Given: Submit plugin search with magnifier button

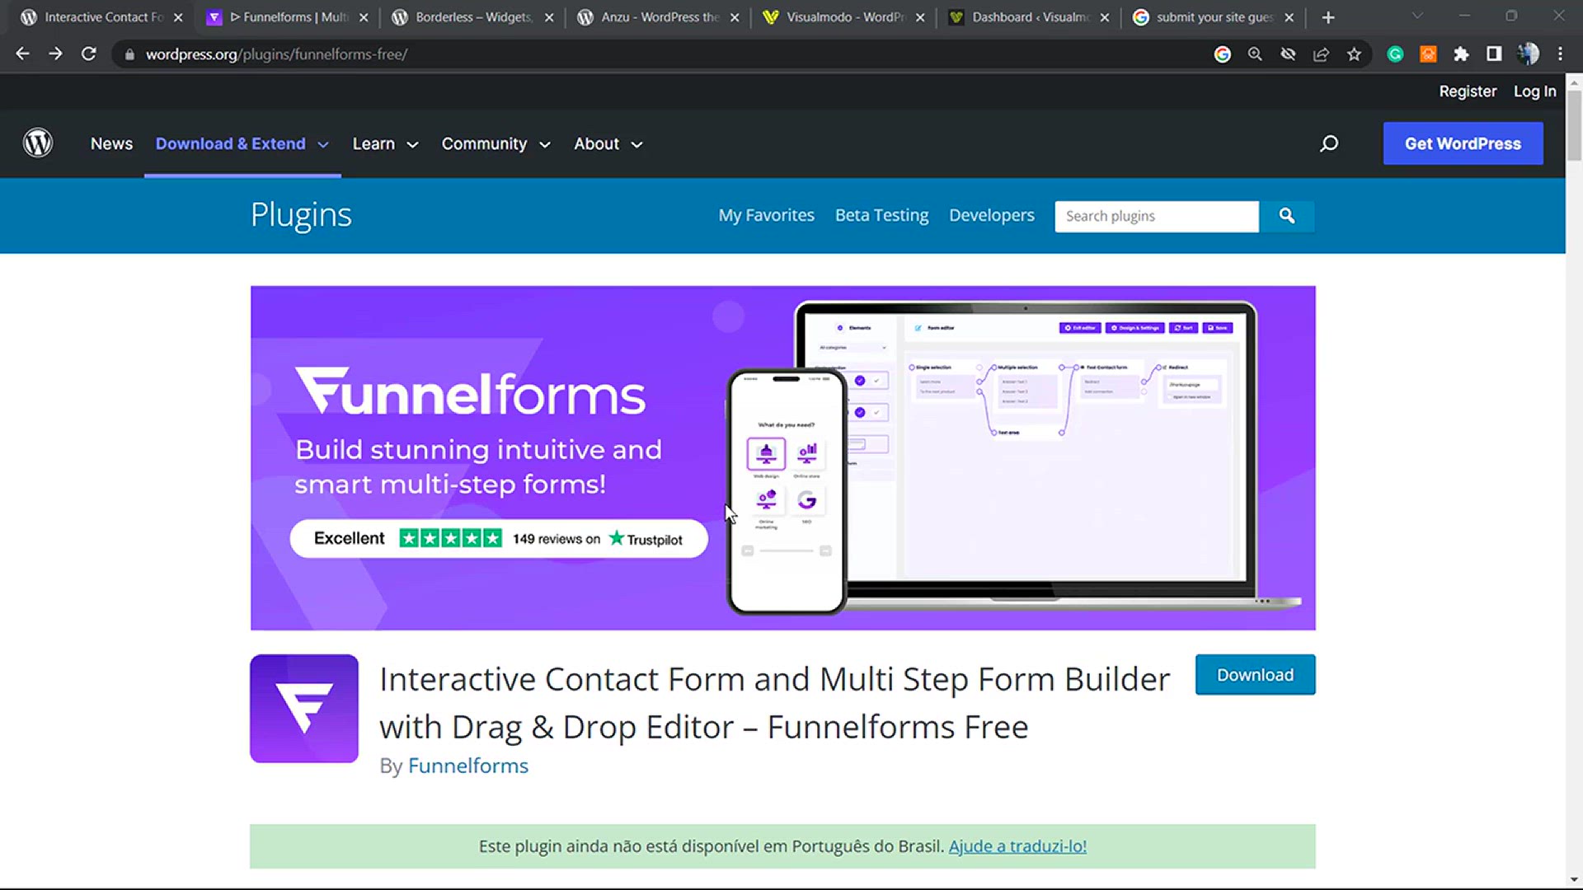Looking at the screenshot, I should (1286, 216).
